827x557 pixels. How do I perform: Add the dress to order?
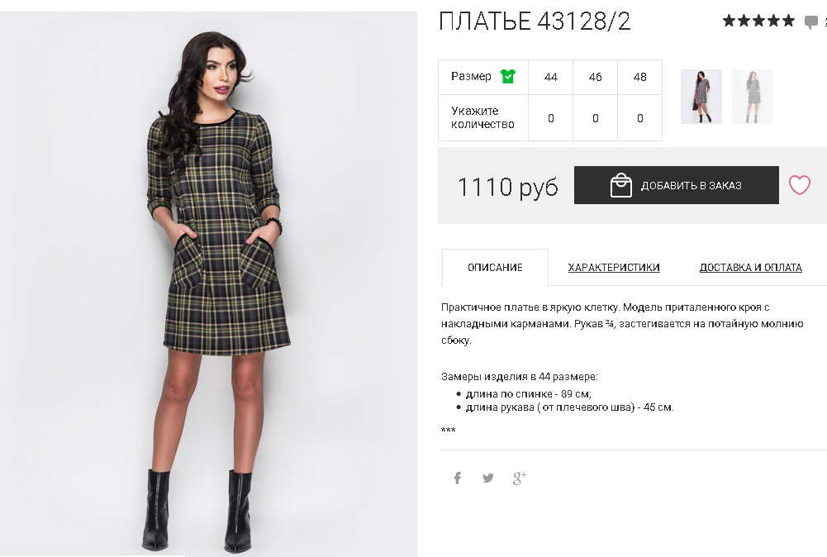pos(676,185)
